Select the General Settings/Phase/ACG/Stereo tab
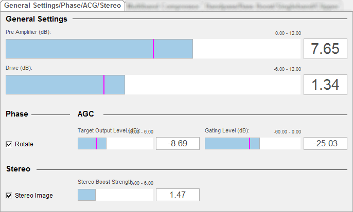 (x=63, y=6)
